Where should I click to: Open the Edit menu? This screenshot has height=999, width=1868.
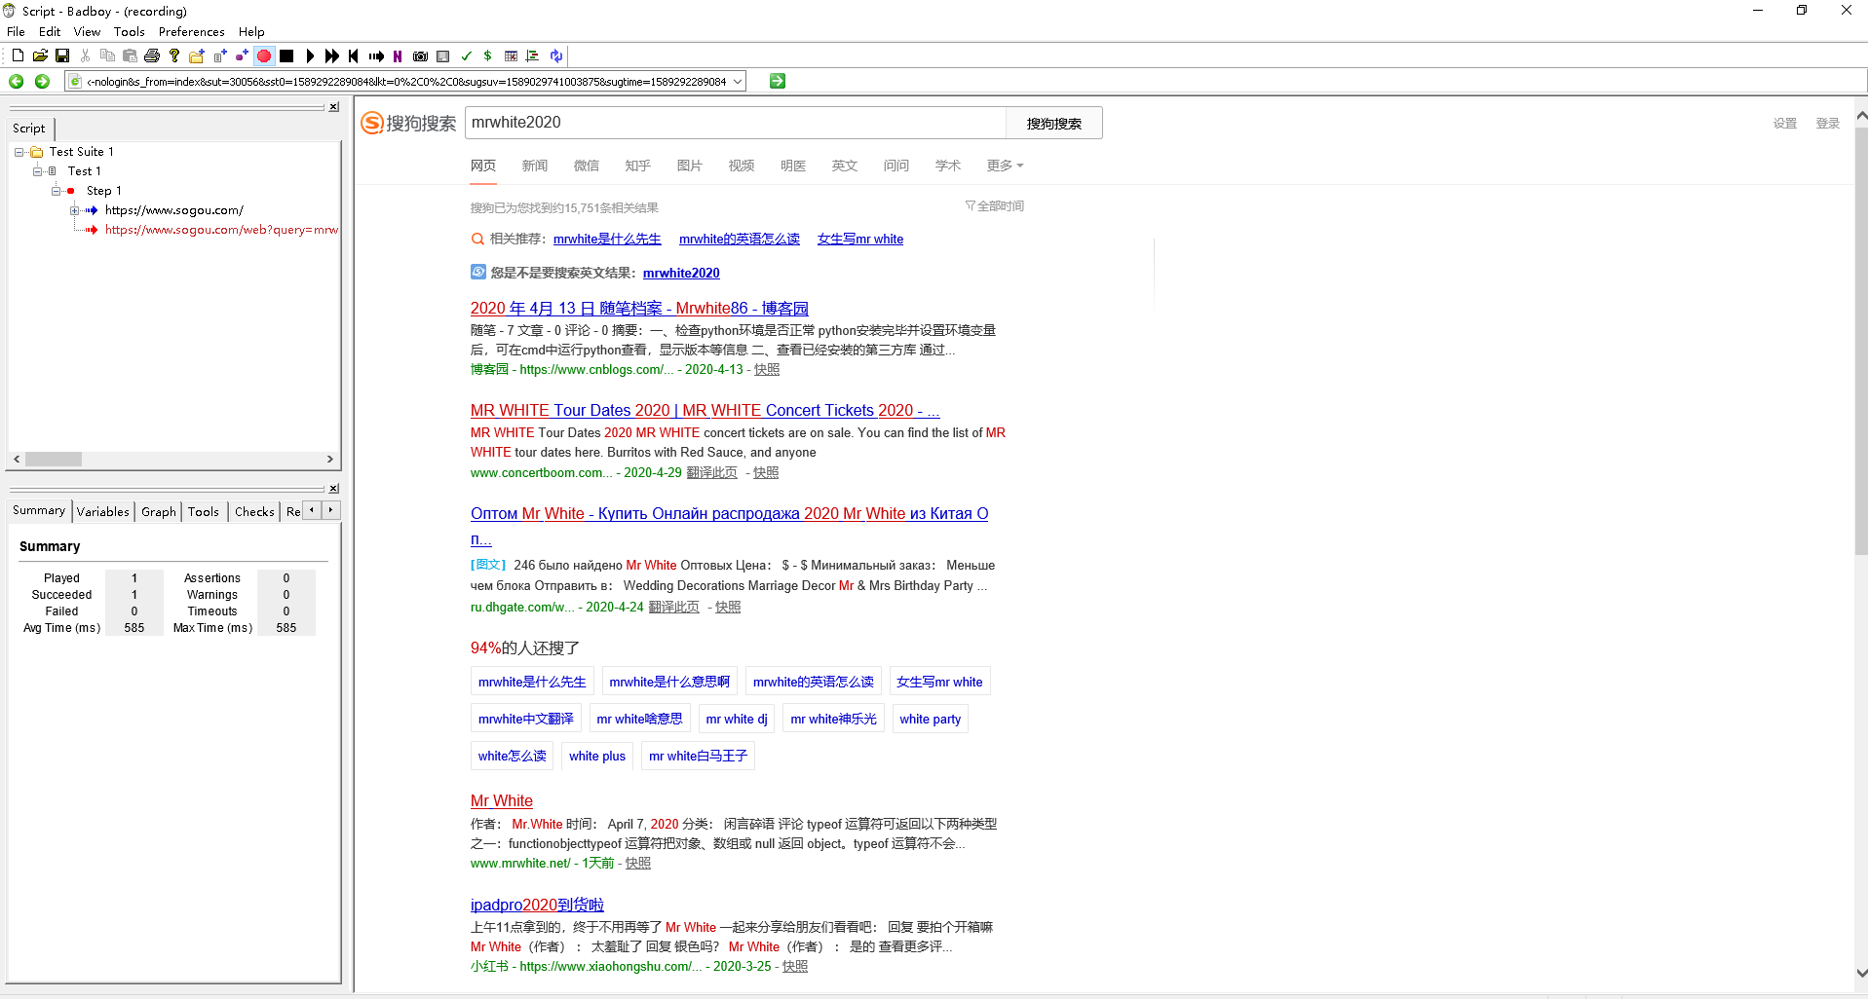click(x=50, y=32)
